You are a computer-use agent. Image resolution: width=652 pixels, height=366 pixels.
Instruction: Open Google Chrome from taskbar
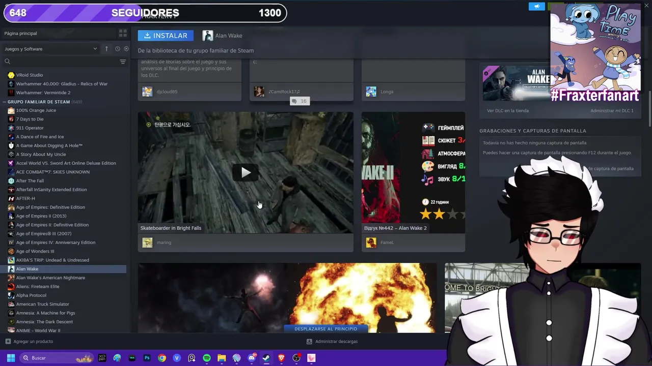(x=162, y=358)
